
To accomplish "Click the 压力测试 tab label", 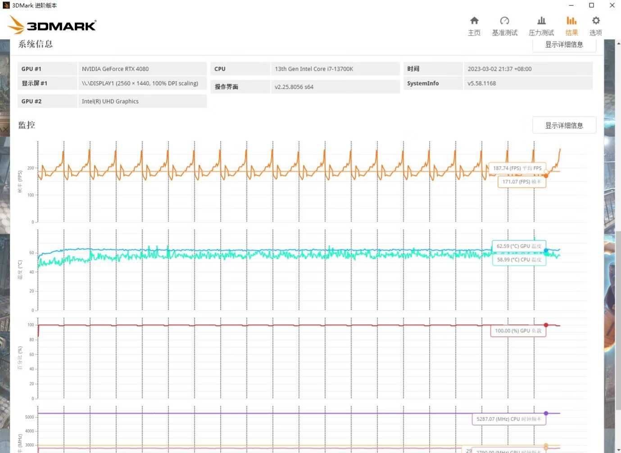I will (541, 33).
